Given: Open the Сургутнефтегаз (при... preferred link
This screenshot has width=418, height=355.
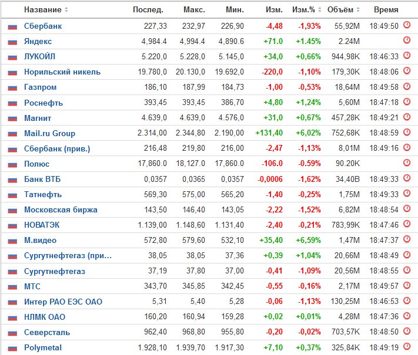Looking at the screenshot, I should [x=68, y=255].
